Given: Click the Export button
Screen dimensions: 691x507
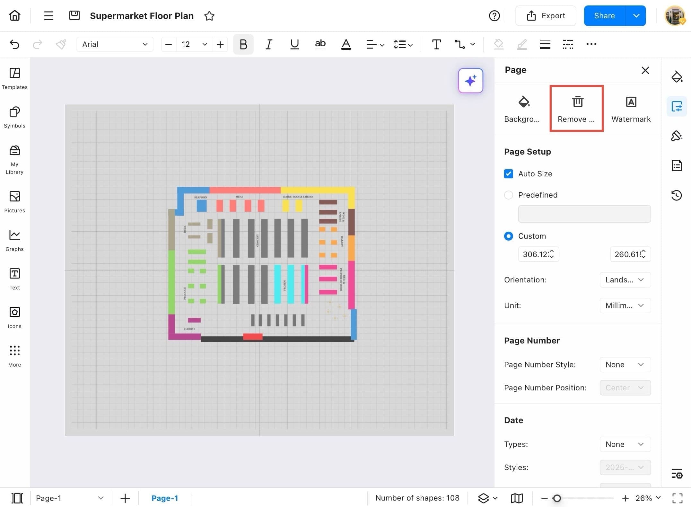Looking at the screenshot, I should [x=546, y=16].
